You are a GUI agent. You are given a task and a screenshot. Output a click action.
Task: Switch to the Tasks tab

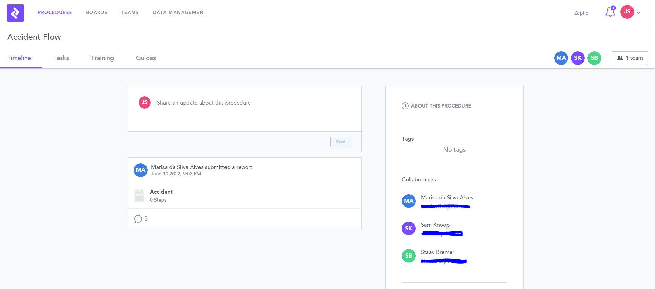[x=61, y=58]
